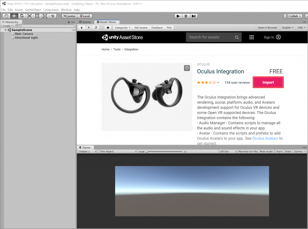
Task: Select the combined Transform tool
Action: [x=45, y=16]
